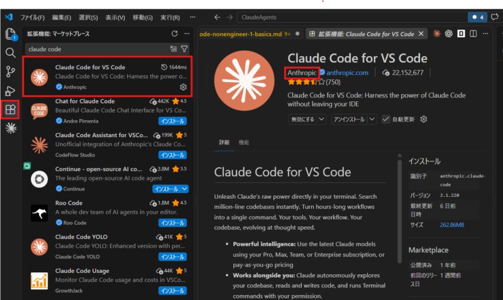Screen dimensions: 503x300
Task: Open the 表示(V) menu
Action: [x=115, y=18]
